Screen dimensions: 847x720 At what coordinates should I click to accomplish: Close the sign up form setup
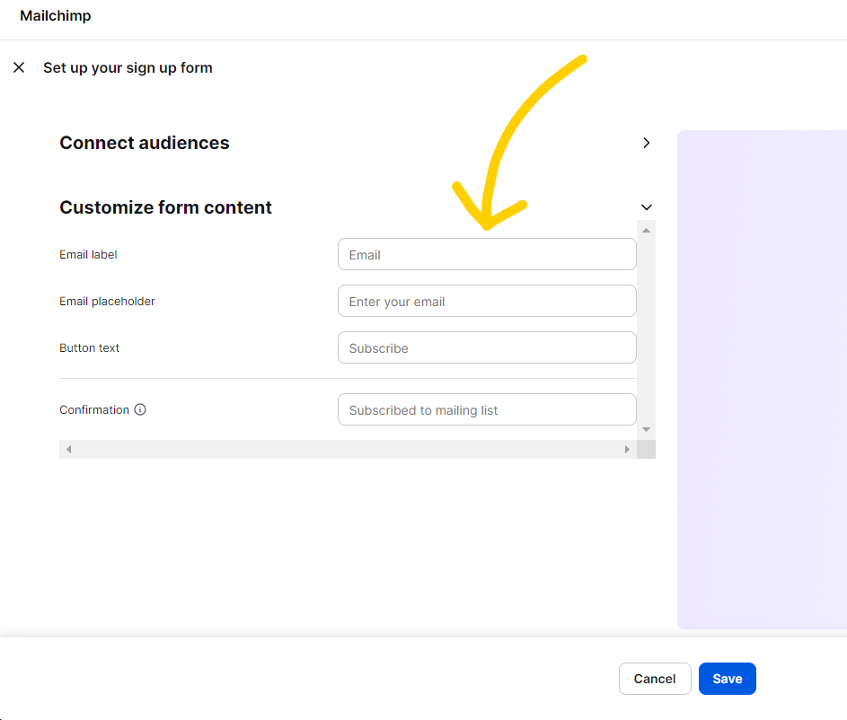click(19, 67)
